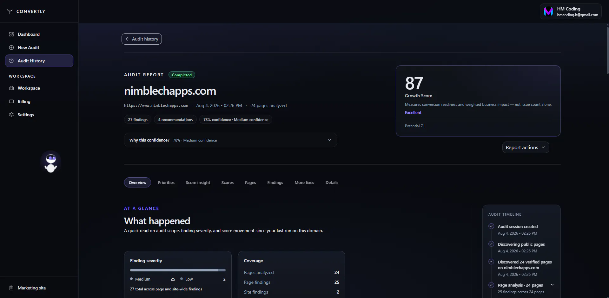This screenshot has width=609, height=298.
Task: Click the nimblechapps.com URL text
Action: (x=156, y=105)
